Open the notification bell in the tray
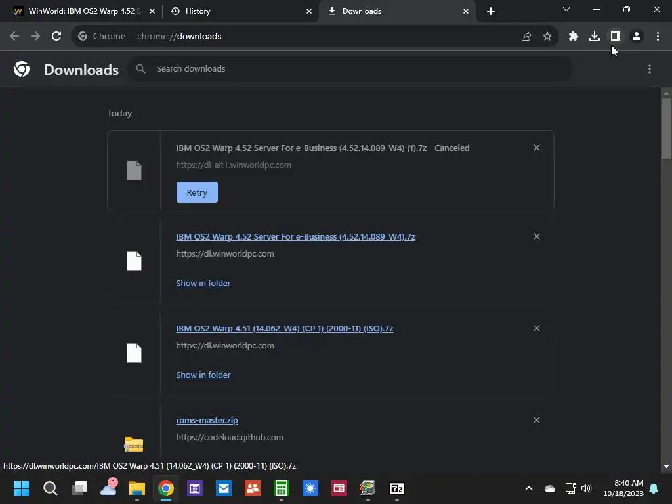 654,488
